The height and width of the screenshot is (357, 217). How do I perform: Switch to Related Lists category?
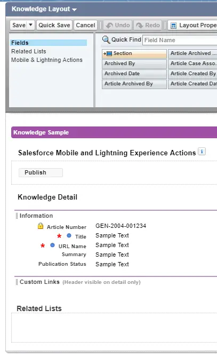pos(29,51)
